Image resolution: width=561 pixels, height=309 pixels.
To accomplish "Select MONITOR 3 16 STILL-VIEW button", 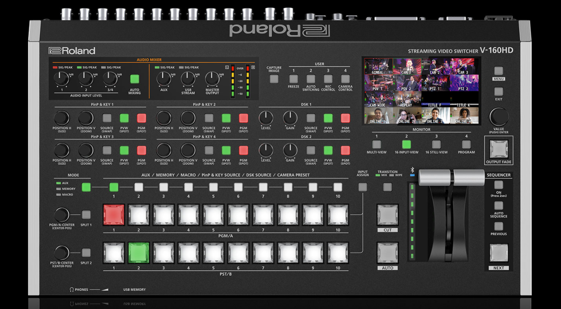I will pos(436,144).
